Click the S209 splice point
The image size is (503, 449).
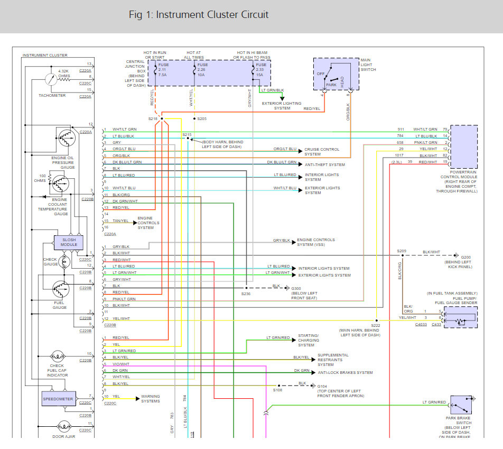pyautogui.click(x=403, y=255)
